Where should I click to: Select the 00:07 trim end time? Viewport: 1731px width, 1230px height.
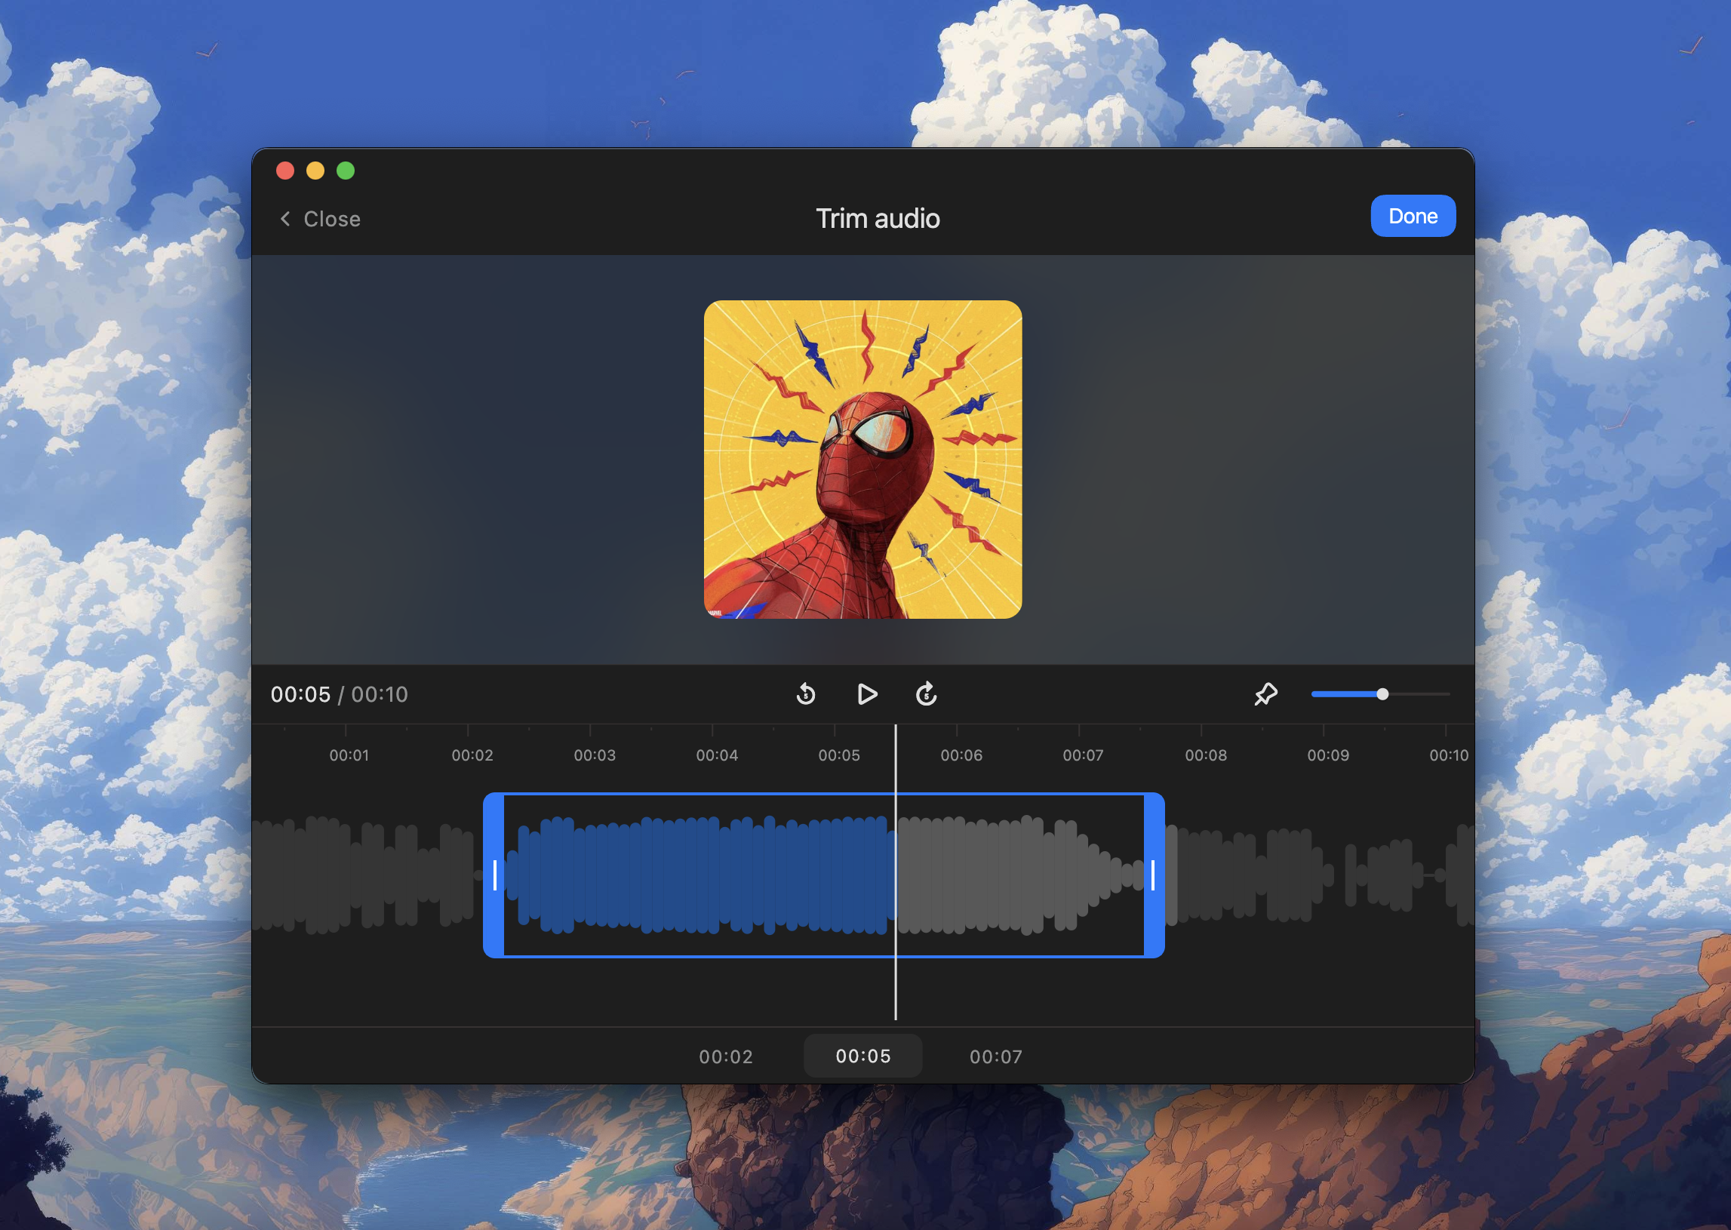996,1056
